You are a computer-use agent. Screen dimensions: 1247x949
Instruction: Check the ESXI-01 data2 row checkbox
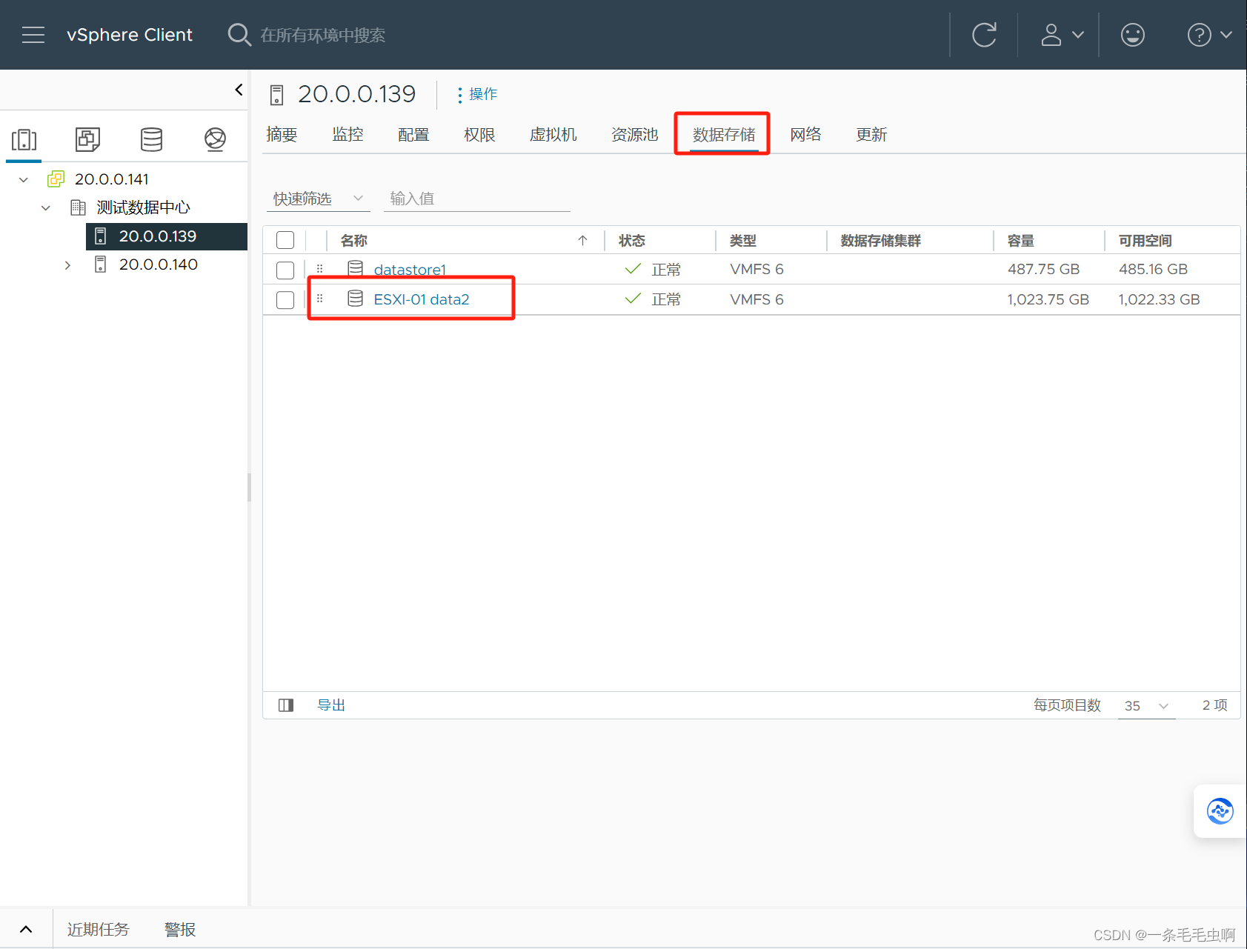coord(285,299)
